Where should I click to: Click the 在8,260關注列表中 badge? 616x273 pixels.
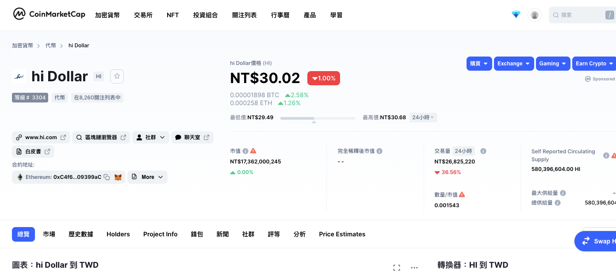point(97,98)
